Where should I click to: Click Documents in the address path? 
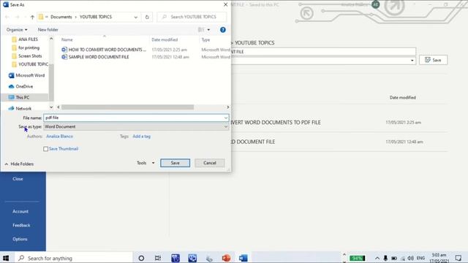61,17
